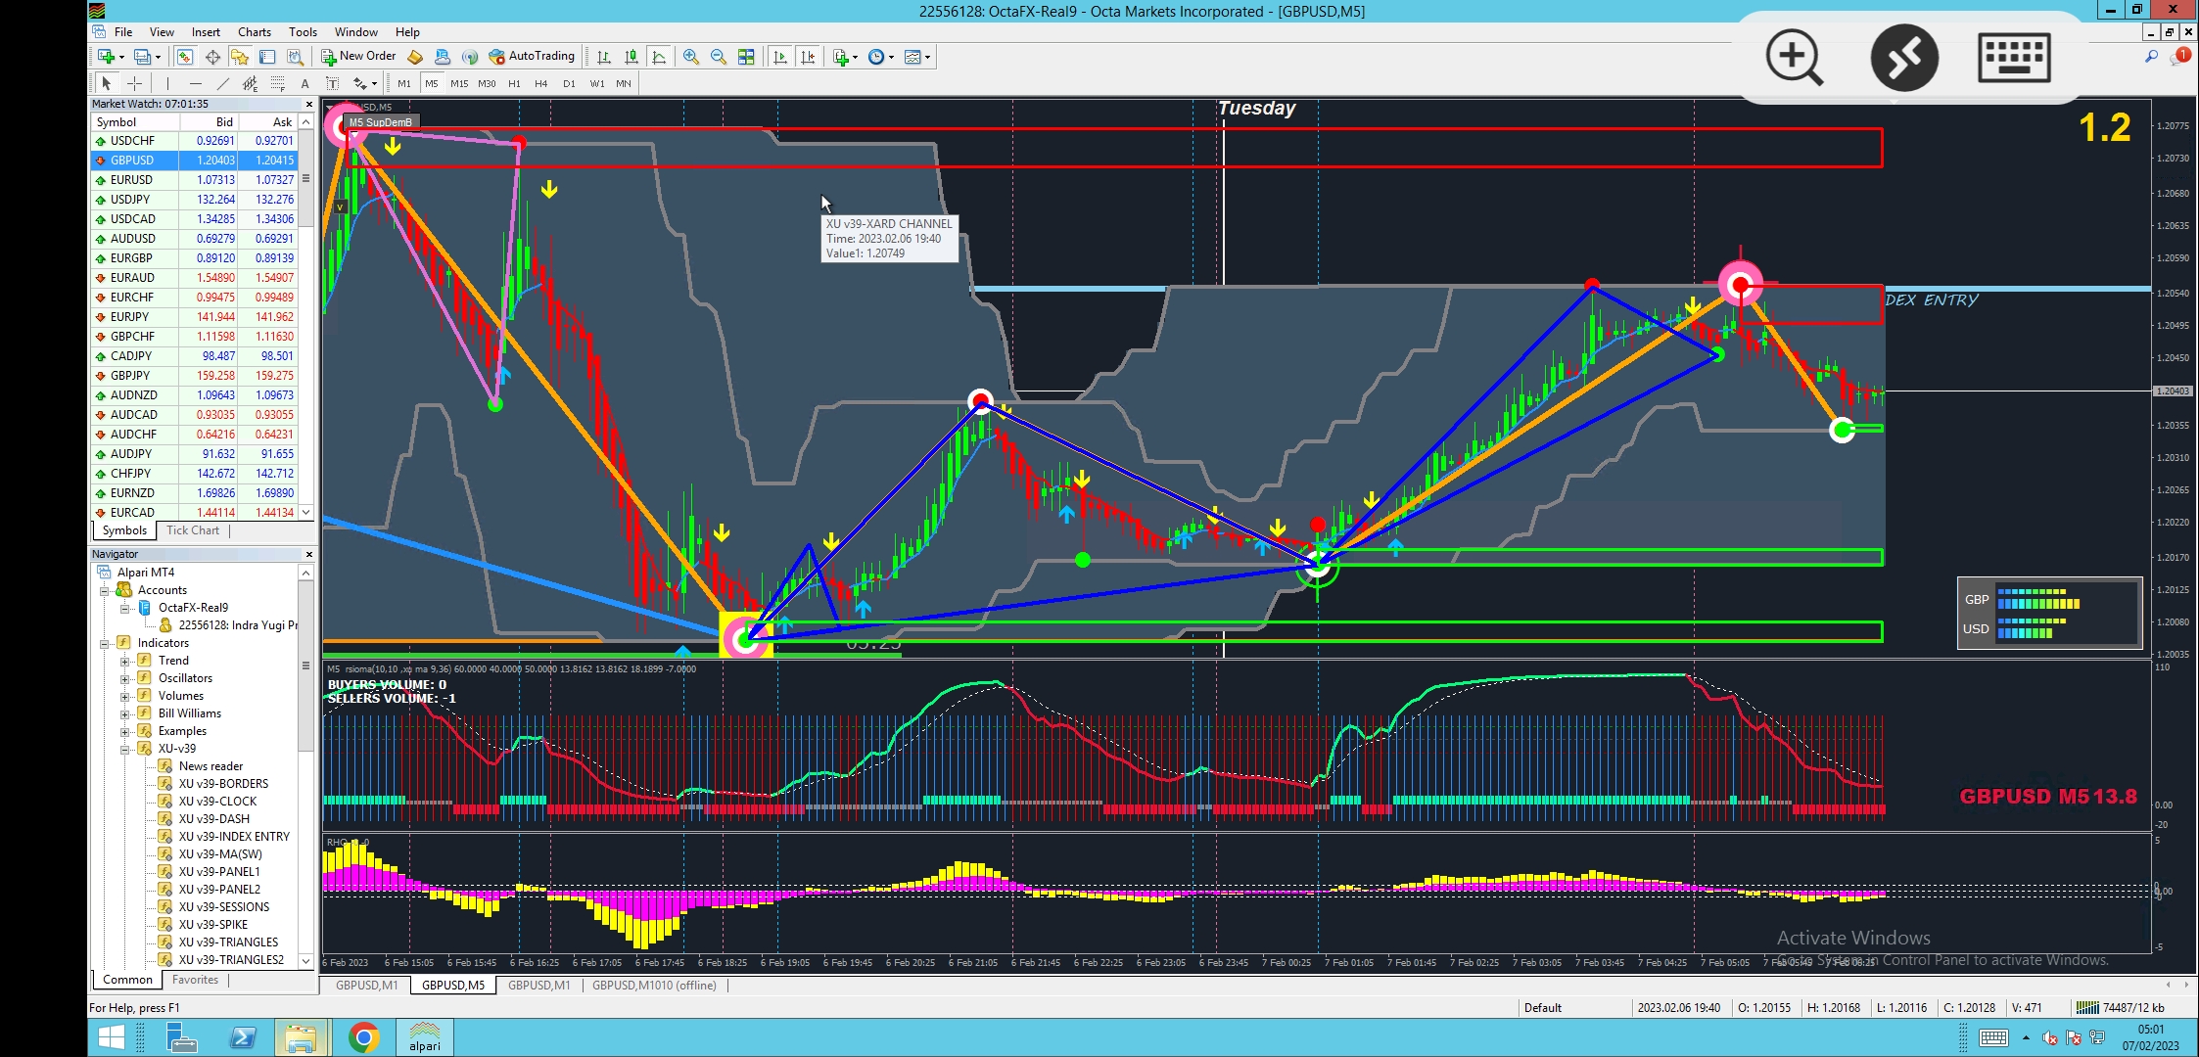Draw a vertical line tool
2199x1057 pixels.
click(x=167, y=83)
